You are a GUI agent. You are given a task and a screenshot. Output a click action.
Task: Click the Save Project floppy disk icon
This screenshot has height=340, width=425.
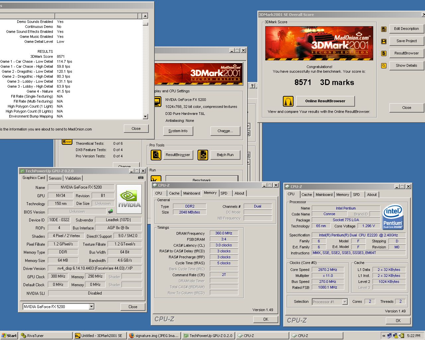click(384, 42)
